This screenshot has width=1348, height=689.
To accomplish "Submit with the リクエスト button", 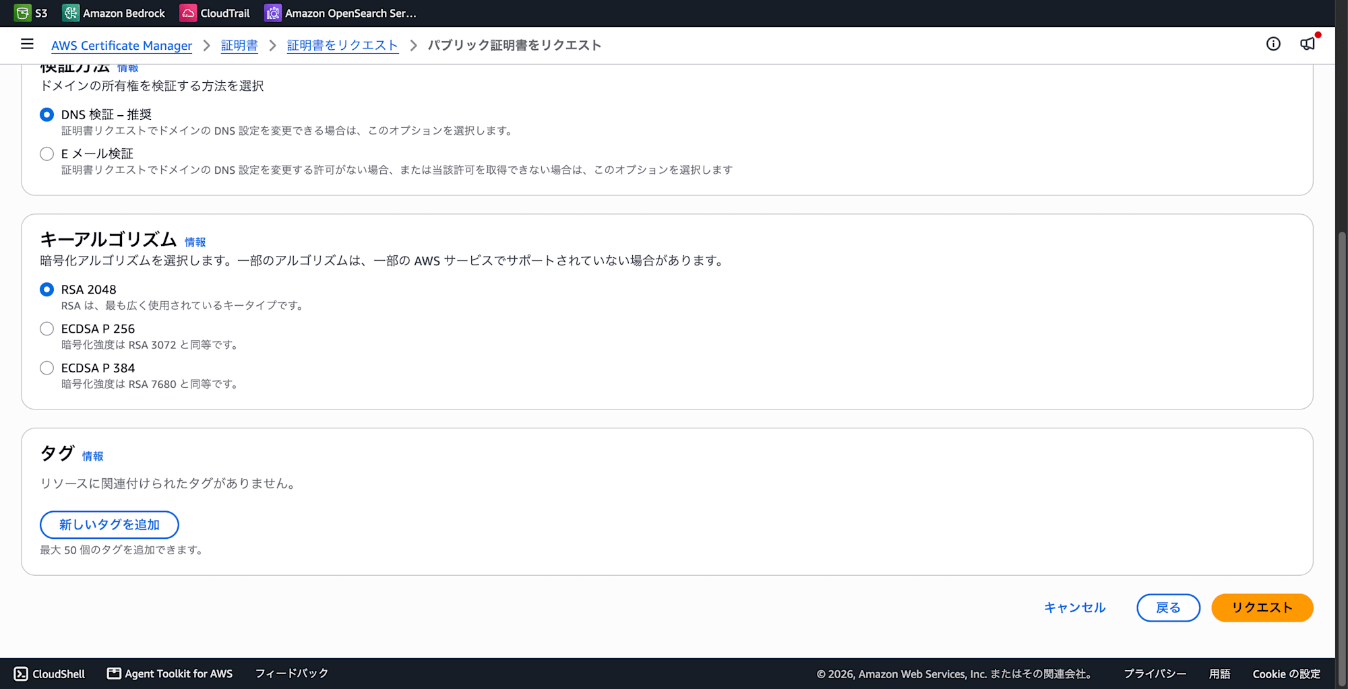I will [x=1262, y=608].
